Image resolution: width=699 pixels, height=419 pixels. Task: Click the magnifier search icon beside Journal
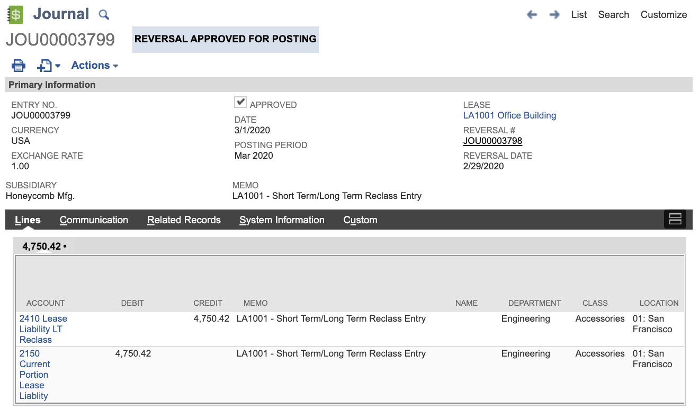tap(104, 15)
